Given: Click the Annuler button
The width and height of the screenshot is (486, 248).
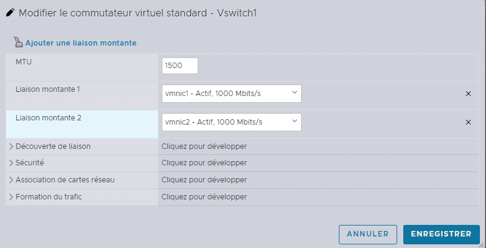Looking at the screenshot, I should pos(367,234).
